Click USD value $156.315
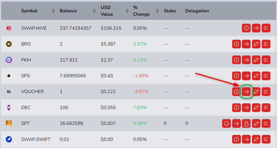The width and height of the screenshot is (277, 148). [x=111, y=28]
